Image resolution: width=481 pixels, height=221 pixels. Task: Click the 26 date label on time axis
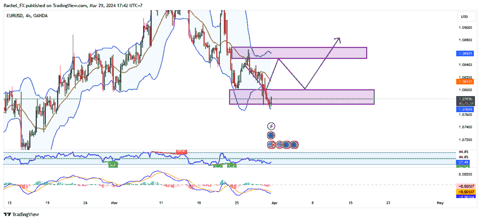point(85,203)
